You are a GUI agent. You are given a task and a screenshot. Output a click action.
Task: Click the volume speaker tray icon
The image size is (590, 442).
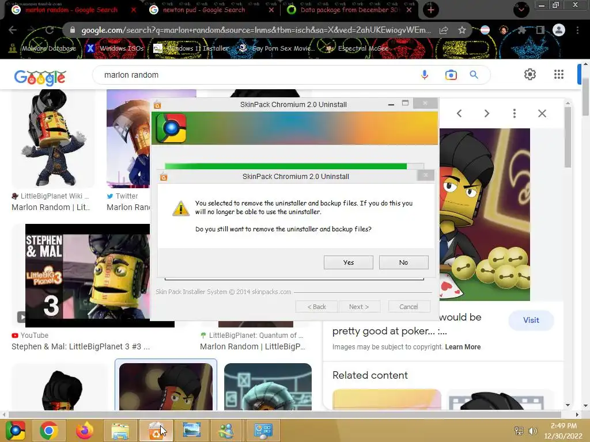[532, 430]
